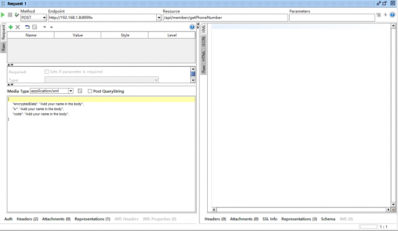Switch to the Raw response tab
Viewport: 398px width, 231px height.
(204, 69)
